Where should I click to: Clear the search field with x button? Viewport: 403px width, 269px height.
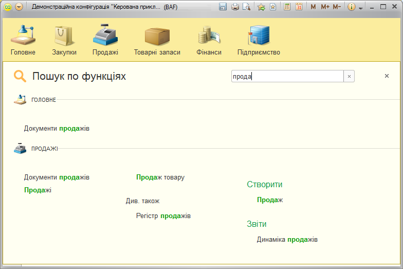[x=349, y=76]
